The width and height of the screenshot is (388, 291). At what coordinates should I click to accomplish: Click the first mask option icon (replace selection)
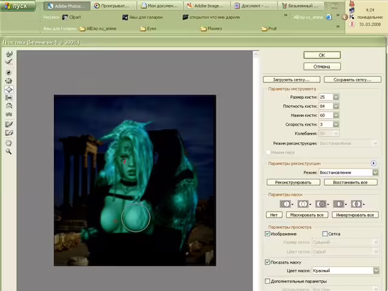286,204
